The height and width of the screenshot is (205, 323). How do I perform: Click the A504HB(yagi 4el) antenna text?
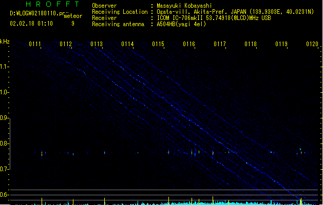[181, 24]
